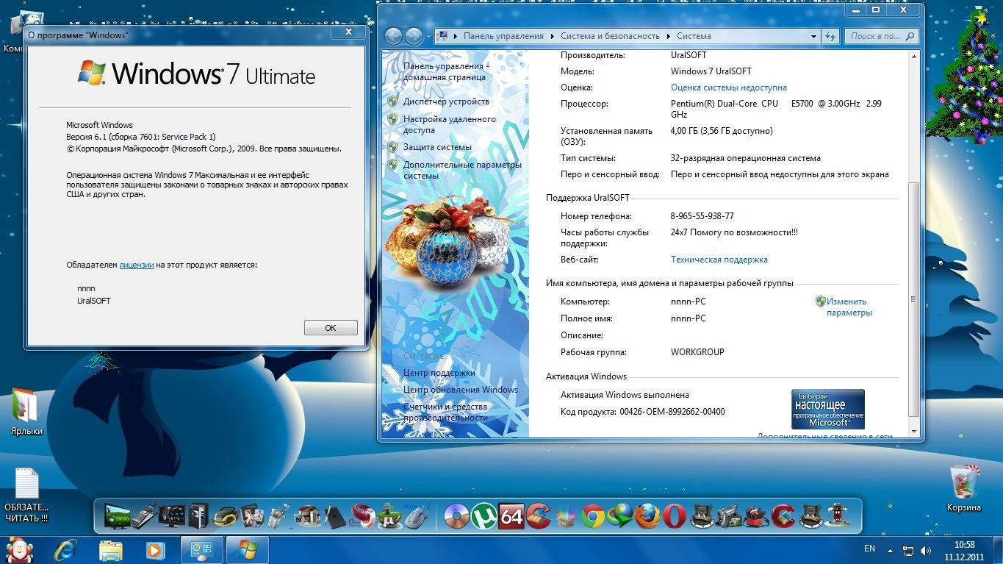1003x564 pixels.
Task: Open Счетчики и средства производительности link
Action: click(445, 412)
